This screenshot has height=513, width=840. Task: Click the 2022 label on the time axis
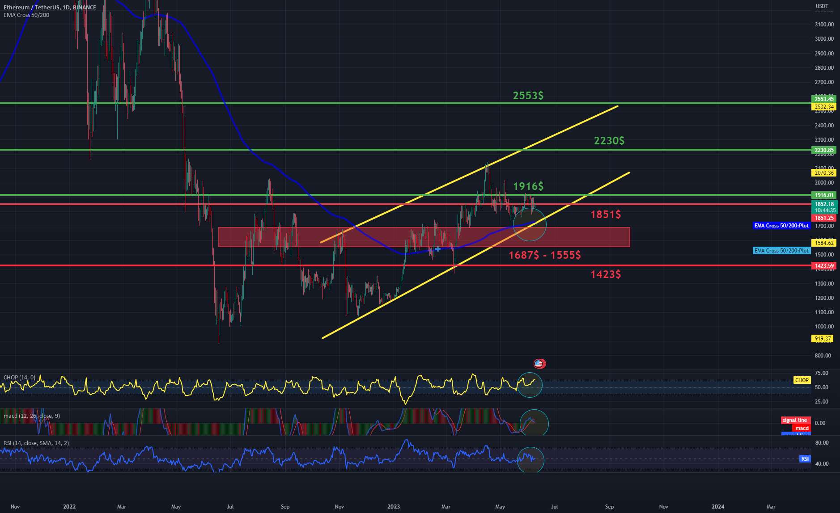tap(69, 507)
